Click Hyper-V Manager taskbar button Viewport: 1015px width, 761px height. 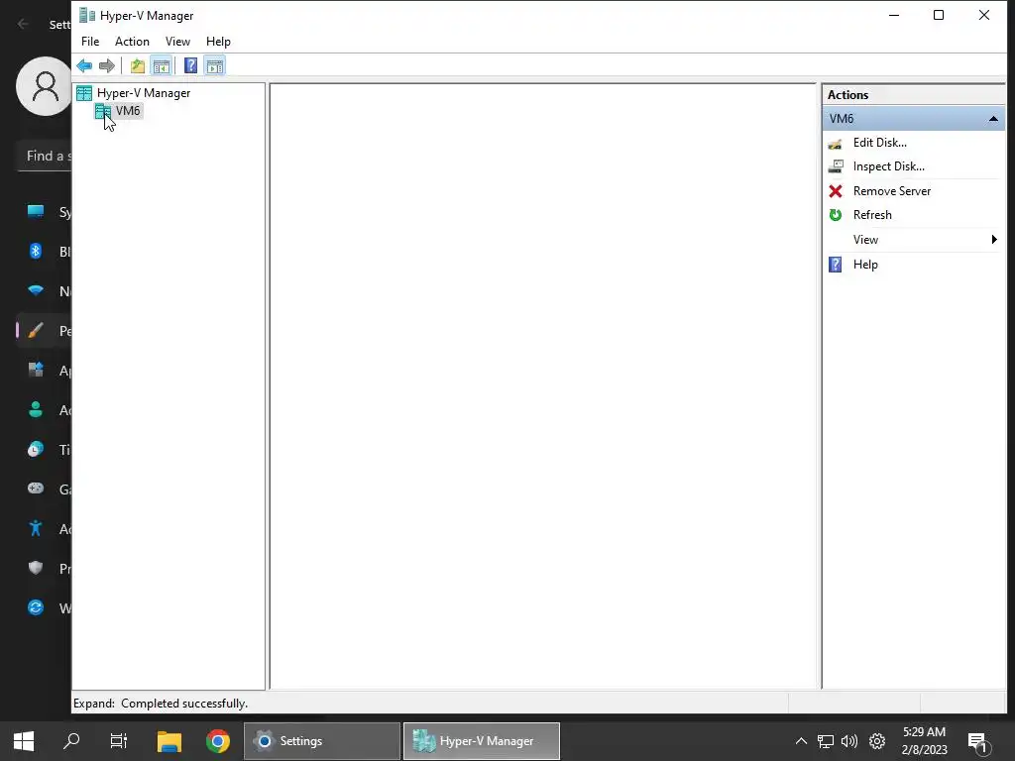[x=481, y=741]
